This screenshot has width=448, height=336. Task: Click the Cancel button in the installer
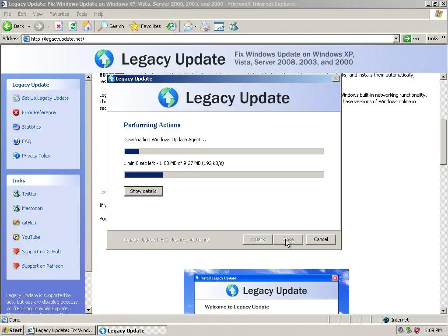coord(321,239)
